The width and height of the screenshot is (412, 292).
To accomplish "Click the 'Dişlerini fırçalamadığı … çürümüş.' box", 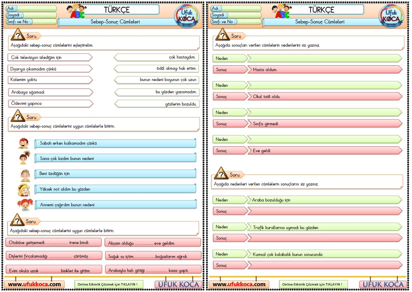I will click(54, 256).
